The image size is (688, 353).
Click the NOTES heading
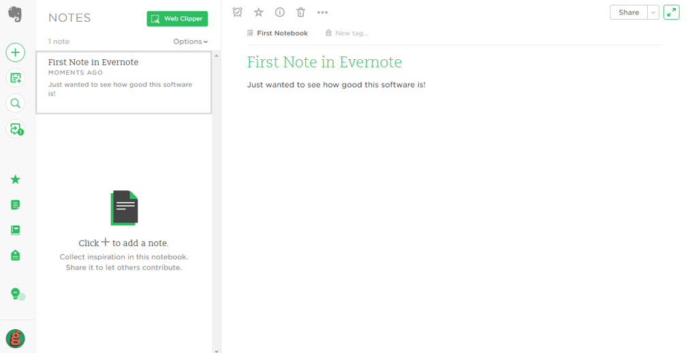coord(69,18)
